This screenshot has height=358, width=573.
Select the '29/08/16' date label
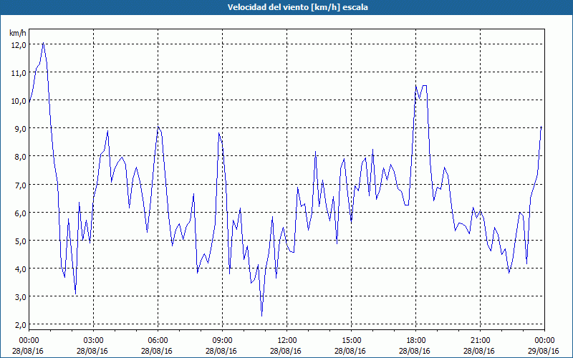tap(544, 351)
